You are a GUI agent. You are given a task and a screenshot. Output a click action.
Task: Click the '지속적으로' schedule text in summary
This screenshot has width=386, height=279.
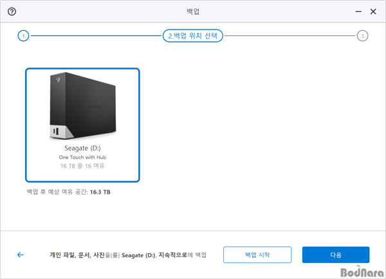(173, 255)
